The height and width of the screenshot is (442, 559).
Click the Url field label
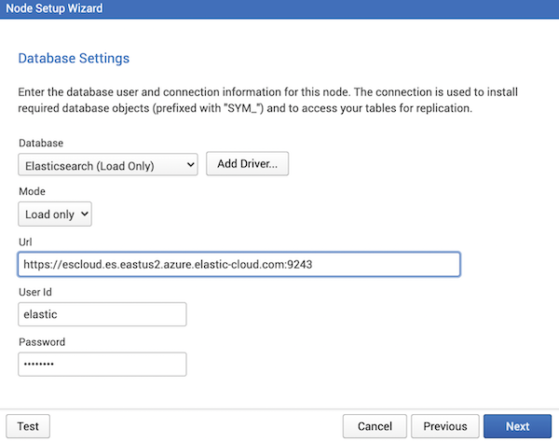tap(25, 242)
